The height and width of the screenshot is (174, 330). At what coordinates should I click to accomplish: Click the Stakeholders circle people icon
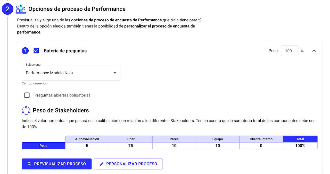[x=26, y=110]
